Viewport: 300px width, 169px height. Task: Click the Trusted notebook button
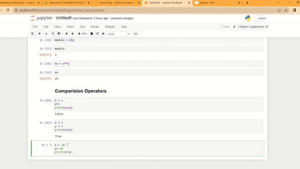click(225, 27)
